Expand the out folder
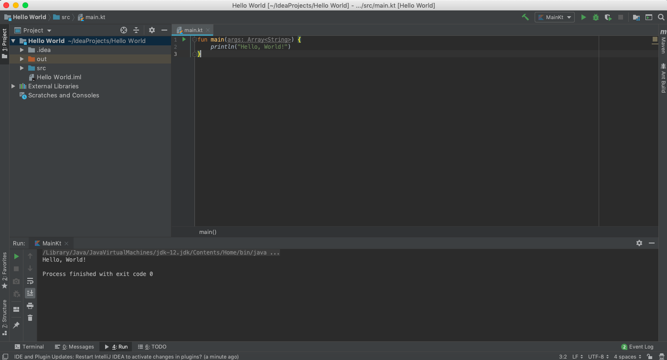667x360 pixels. (22, 59)
